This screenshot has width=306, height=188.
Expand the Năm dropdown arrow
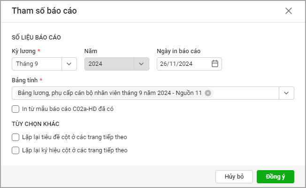[x=141, y=63]
